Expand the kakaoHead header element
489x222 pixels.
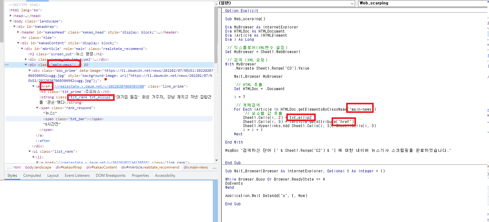pos(18,32)
